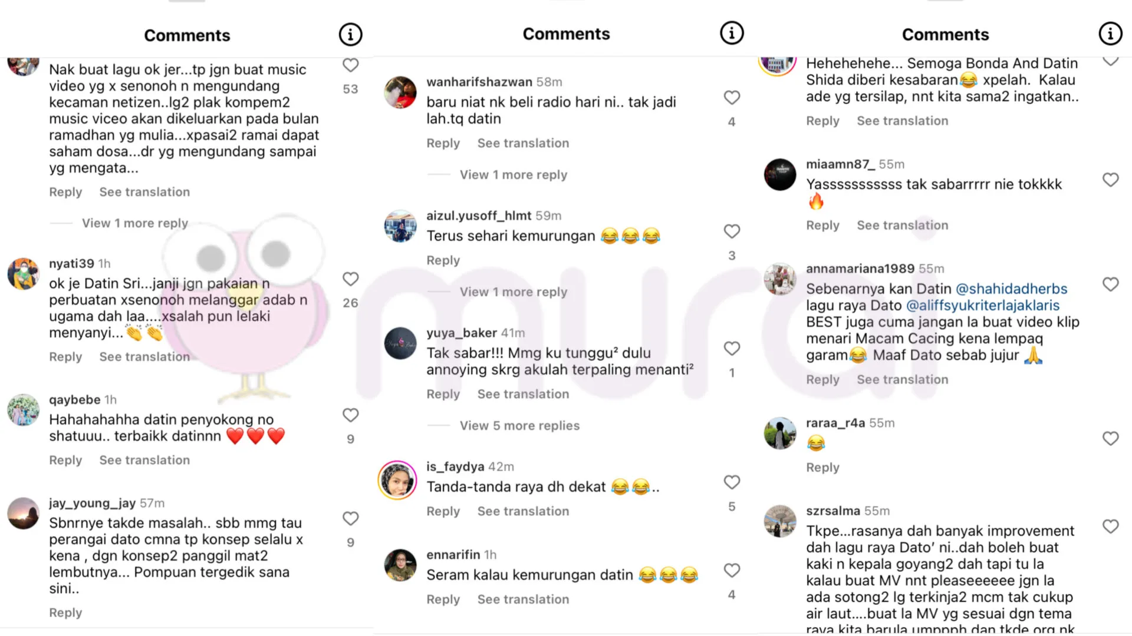Expand View 5 more replies under yuya_baker
This screenshot has width=1132, height=636.
(519, 426)
